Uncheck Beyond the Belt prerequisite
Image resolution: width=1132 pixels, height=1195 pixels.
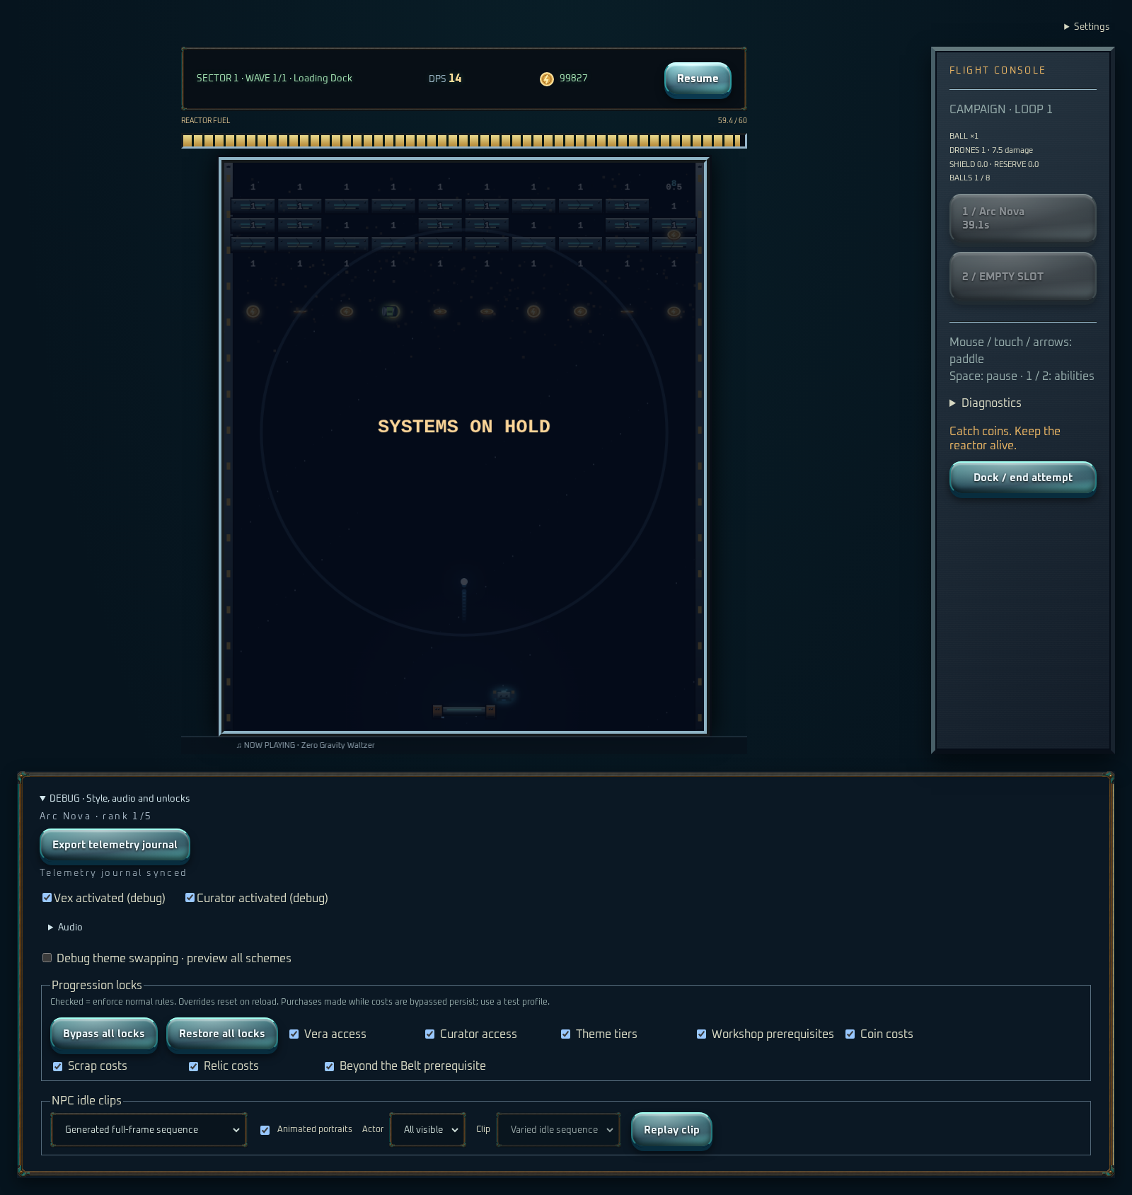click(x=329, y=1066)
